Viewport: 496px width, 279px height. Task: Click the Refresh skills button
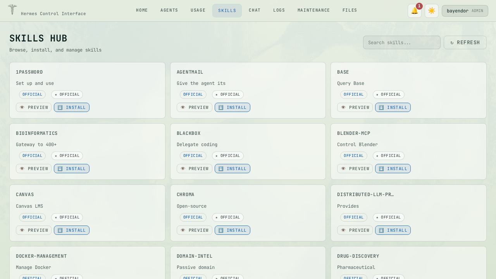(465, 43)
